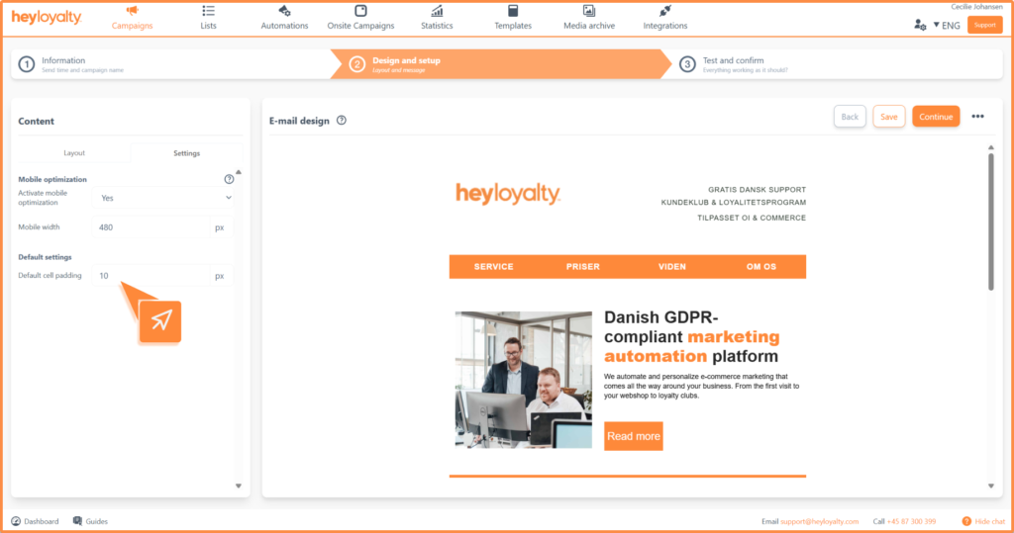Click the orange Continue button
This screenshot has width=1014, height=533.
[935, 117]
